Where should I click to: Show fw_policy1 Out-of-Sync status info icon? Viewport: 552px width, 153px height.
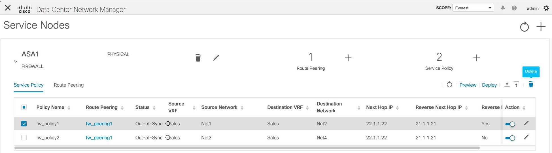click(x=168, y=123)
